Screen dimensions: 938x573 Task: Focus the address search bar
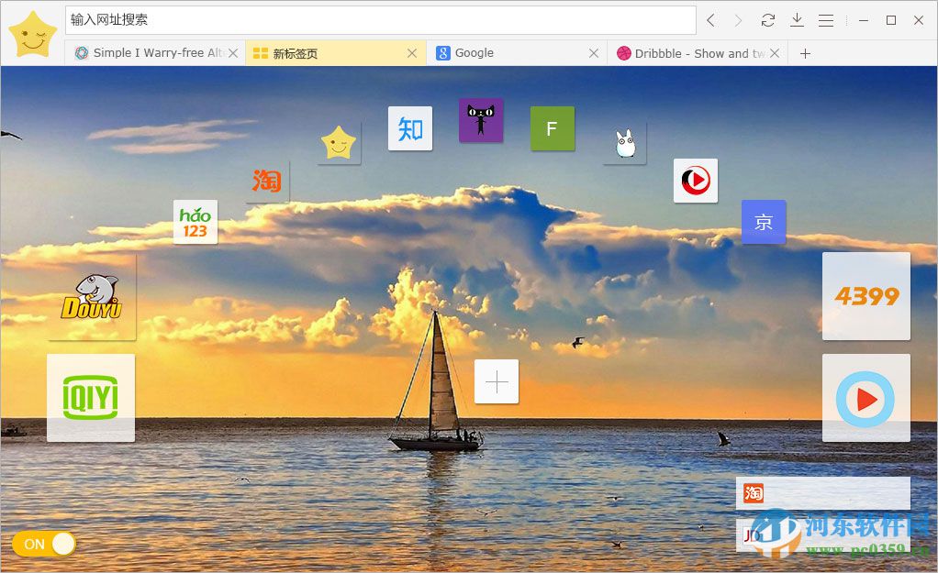pos(381,20)
